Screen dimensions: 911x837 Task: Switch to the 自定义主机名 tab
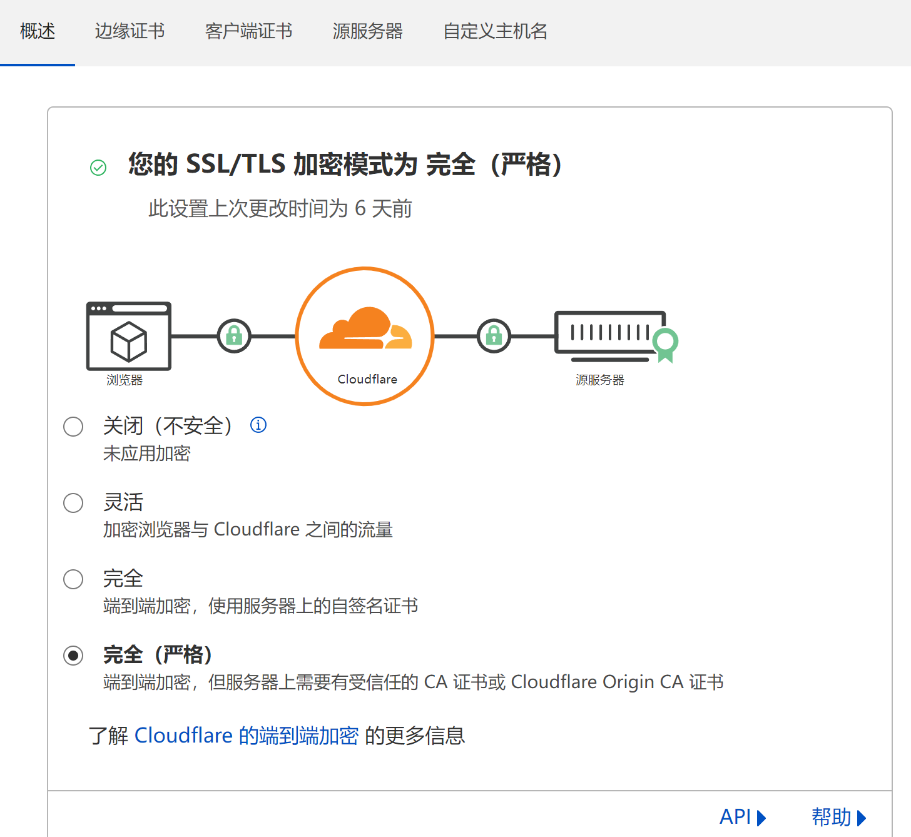(x=496, y=31)
